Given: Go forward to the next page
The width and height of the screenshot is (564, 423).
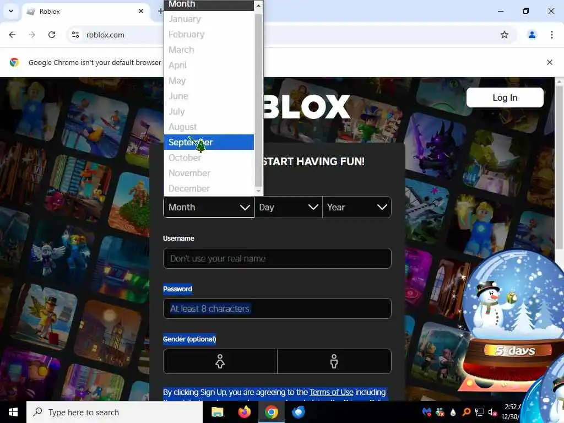Looking at the screenshot, I should 32,35.
